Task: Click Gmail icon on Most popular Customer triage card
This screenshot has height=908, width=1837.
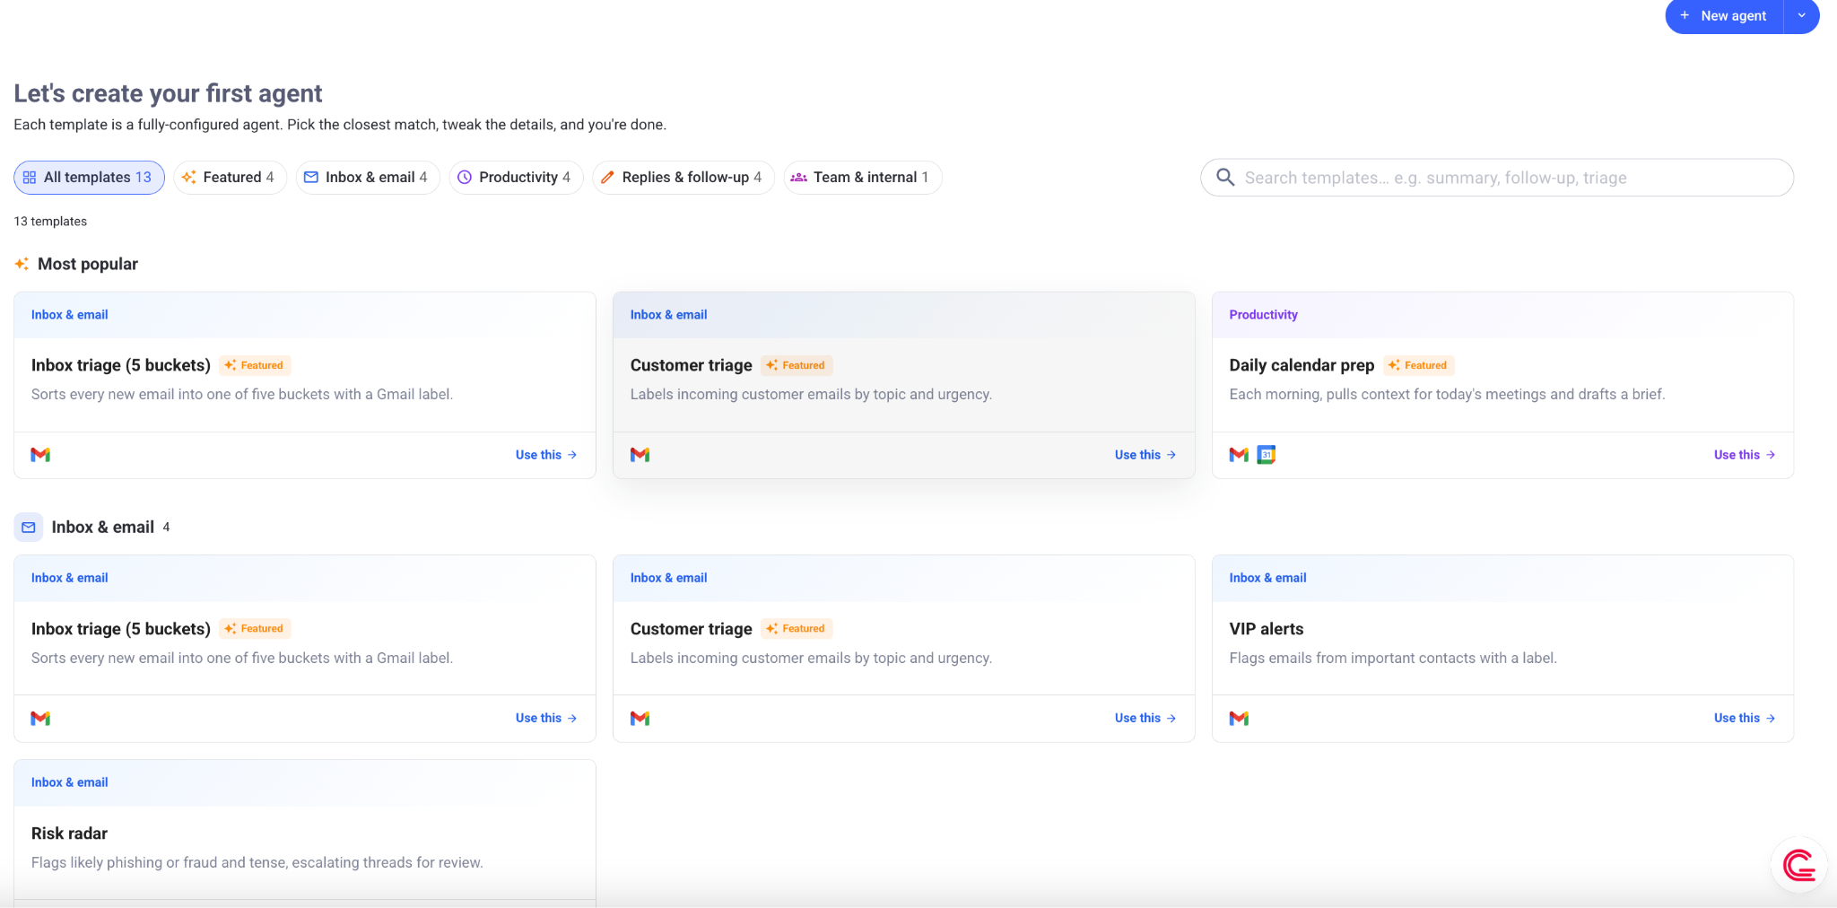Action: [640, 455]
